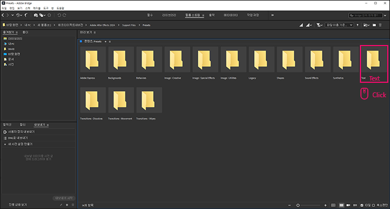Open recent folder open-with dropdown
The image size is (390, 209).
(367, 25)
